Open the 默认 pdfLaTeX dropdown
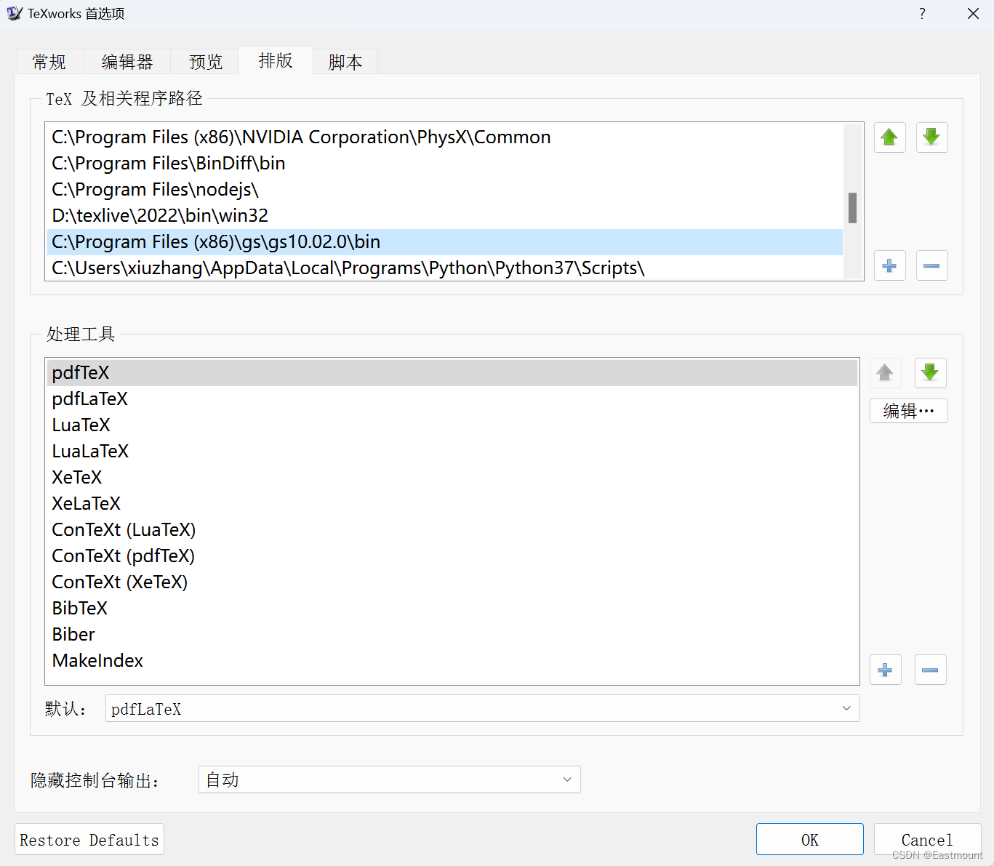 483,708
